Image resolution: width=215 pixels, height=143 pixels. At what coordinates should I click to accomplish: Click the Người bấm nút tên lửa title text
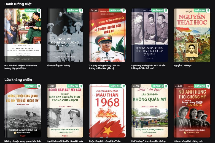(65, 141)
